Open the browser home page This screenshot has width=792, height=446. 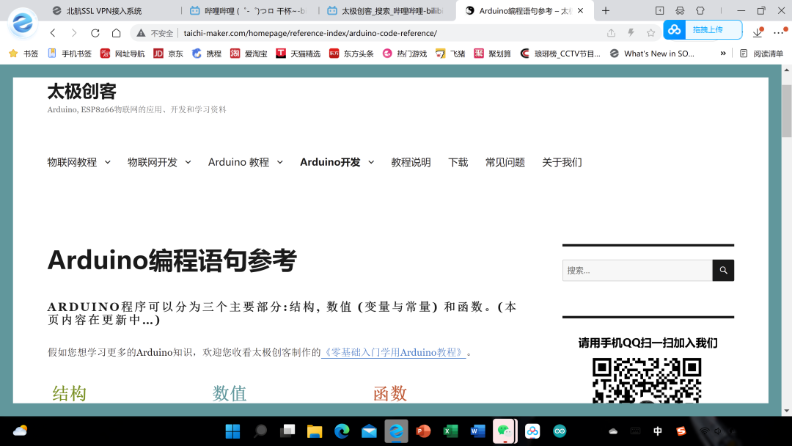click(x=116, y=33)
